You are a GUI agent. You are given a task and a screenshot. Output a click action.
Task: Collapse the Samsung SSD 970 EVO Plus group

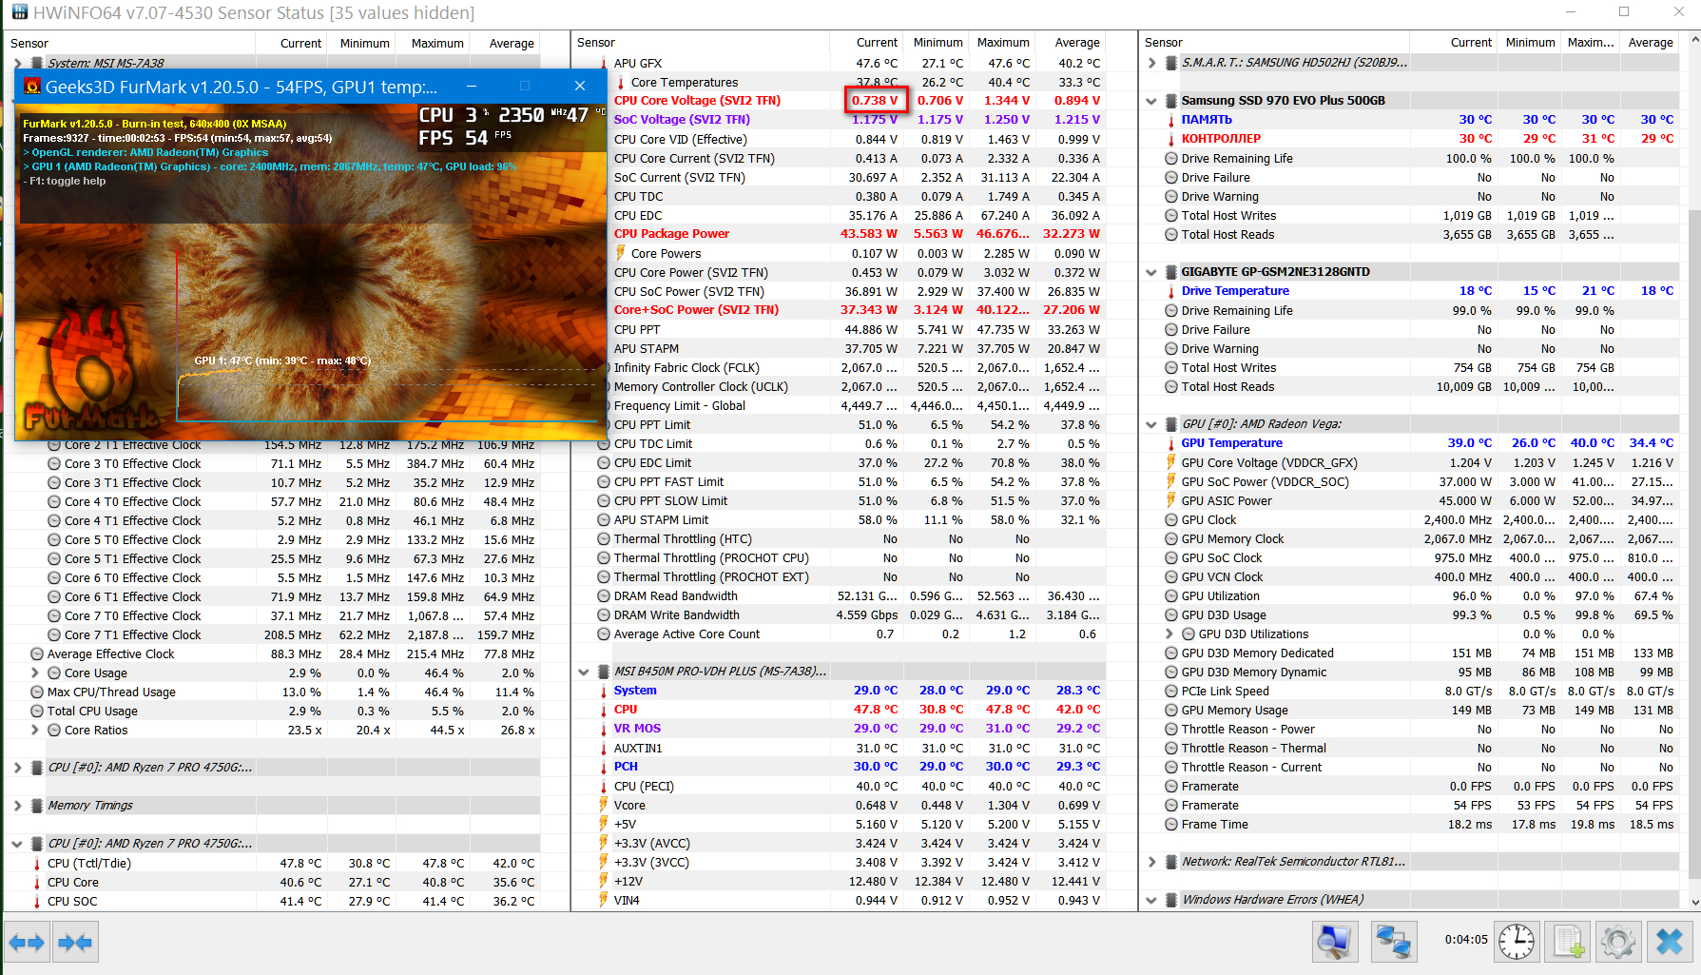tap(1152, 101)
